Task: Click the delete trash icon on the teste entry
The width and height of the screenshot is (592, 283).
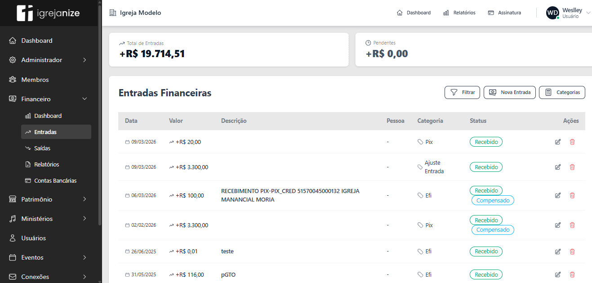Action: pos(572,252)
